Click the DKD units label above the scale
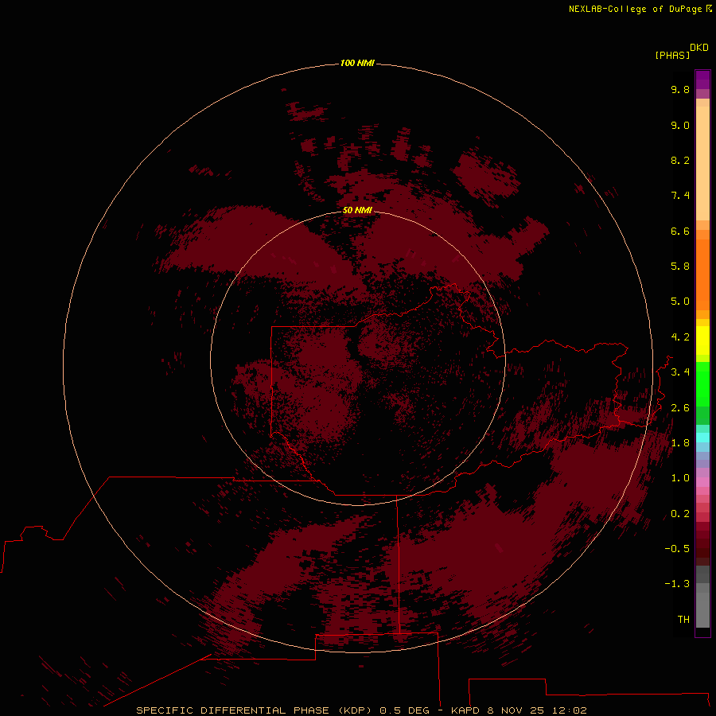This screenshot has width=716, height=716. pos(698,48)
